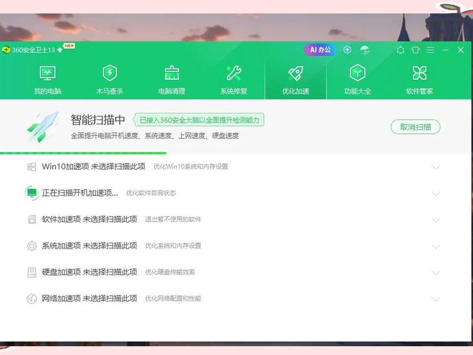Select the Win10加速项 未选择扫描此项 text
This screenshot has height=355, width=473.
(93, 166)
